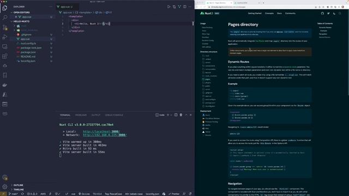349x196 pixels.
Task: Open the Manage gear icon
Action: 5,187
